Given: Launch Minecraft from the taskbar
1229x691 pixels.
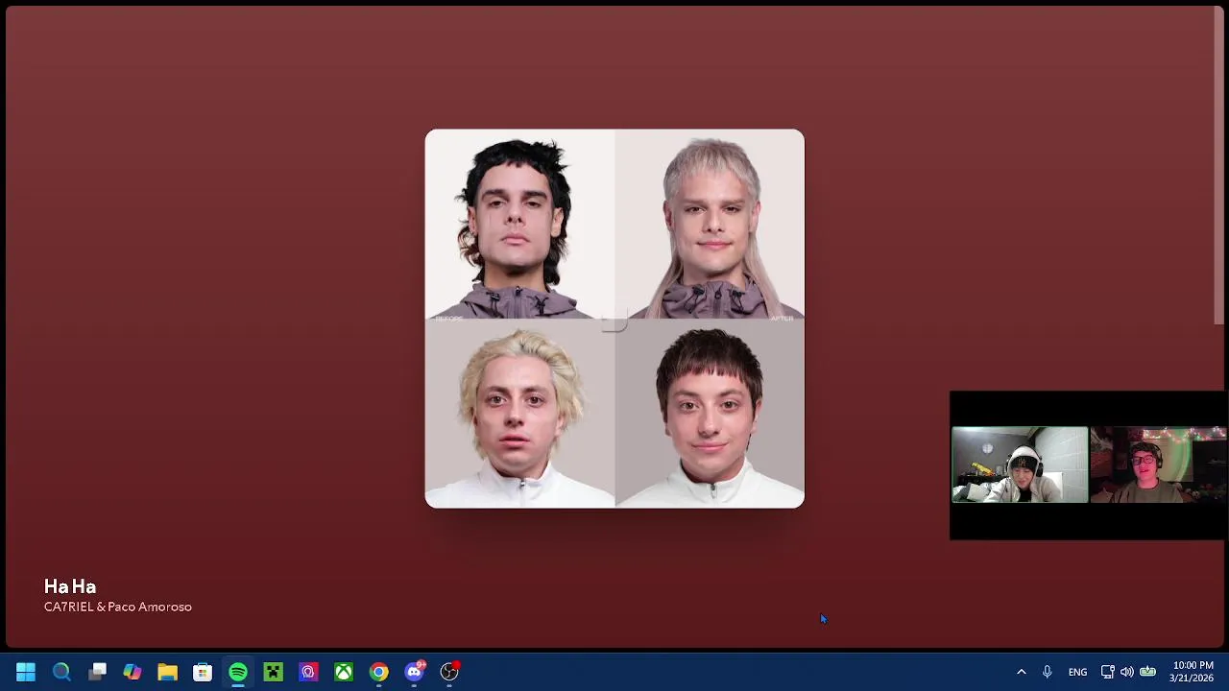Looking at the screenshot, I should coord(273,672).
